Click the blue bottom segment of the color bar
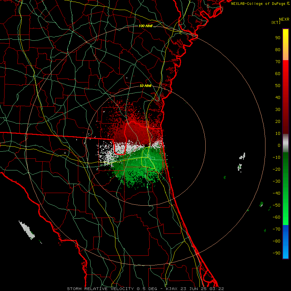 pyautogui.click(x=286, y=242)
